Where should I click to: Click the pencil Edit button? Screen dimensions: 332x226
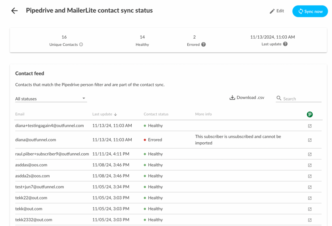pos(277,11)
